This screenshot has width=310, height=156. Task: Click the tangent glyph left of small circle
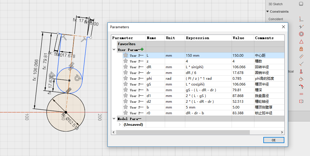(52, 75)
